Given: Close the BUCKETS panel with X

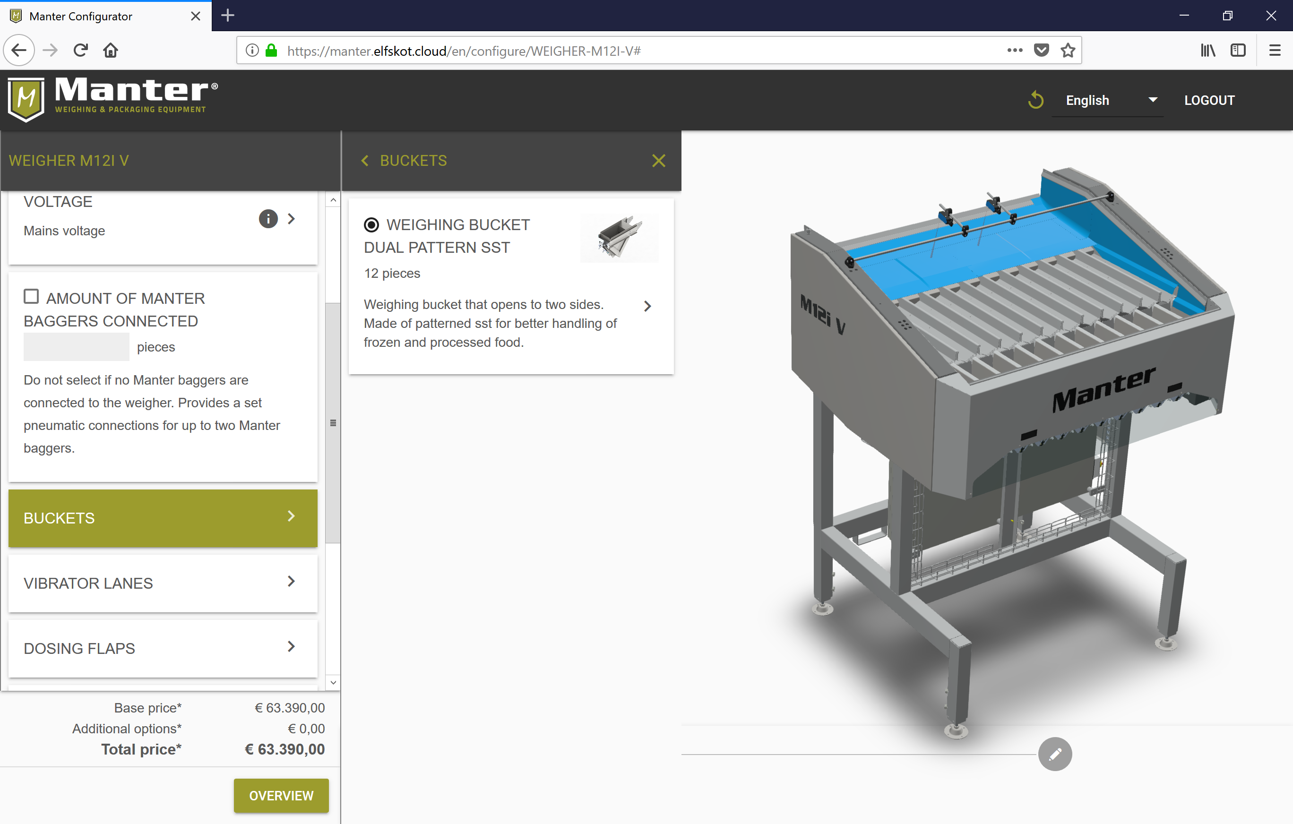Looking at the screenshot, I should pyautogui.click(x=658, y=161).
